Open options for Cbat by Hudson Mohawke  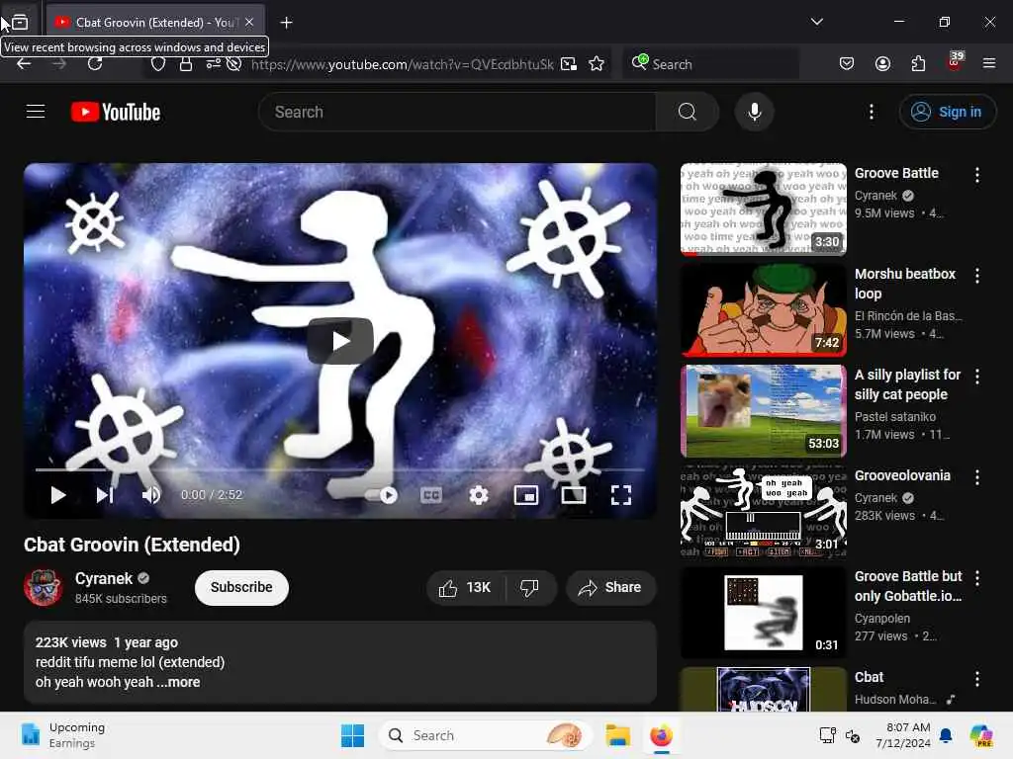coord(976,678)
